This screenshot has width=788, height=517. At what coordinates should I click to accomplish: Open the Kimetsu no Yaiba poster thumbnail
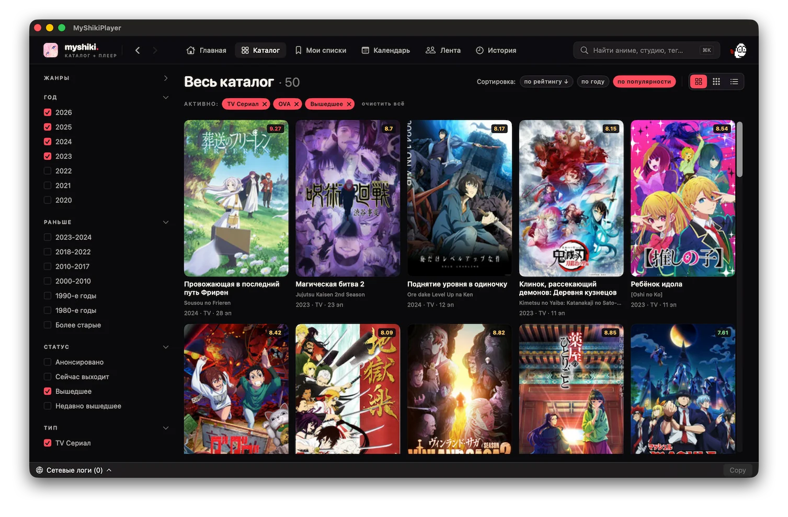click(572, 198)
